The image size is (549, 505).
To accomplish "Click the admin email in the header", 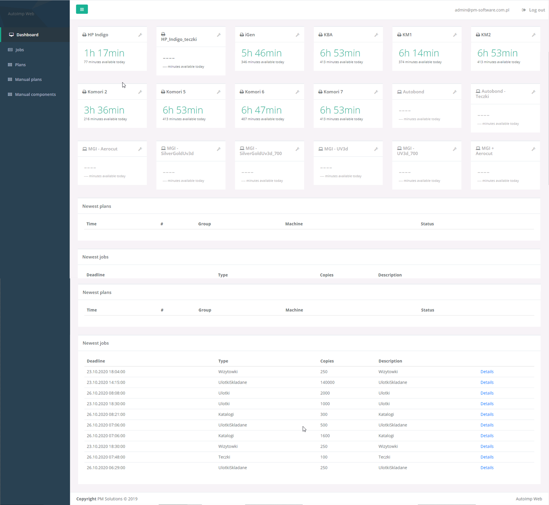I will click(482, 10).
